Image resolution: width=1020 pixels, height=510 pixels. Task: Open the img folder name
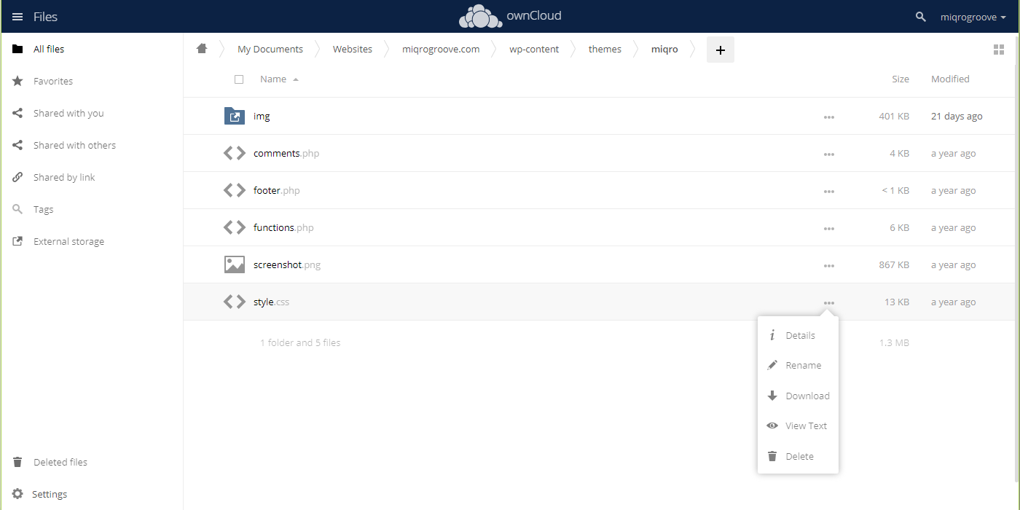pyautogui.click(x=262, y=117)
